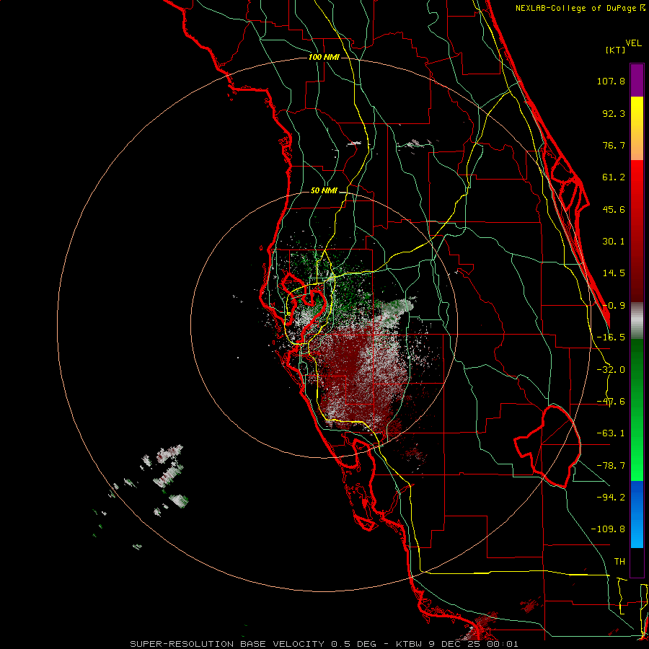Click the KTBW radar site identifier
The image size is (649, 649).
click(410, 644)
